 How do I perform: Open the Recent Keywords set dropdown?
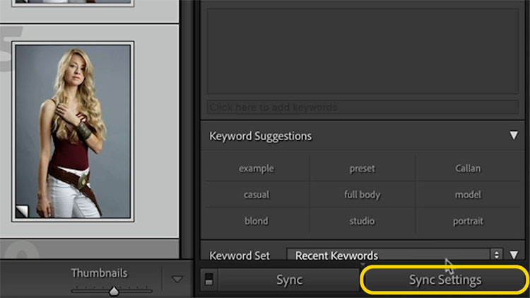click(x=394, y=255)
